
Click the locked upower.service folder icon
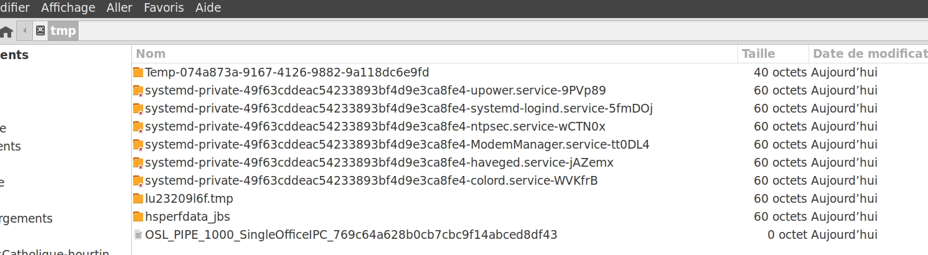138,91
